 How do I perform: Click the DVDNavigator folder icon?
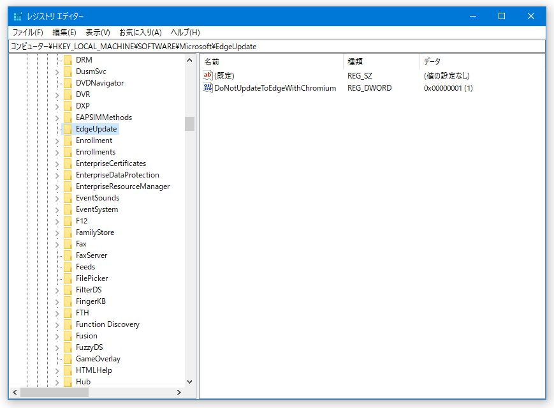pyautogui.click(x=68, y=83)
